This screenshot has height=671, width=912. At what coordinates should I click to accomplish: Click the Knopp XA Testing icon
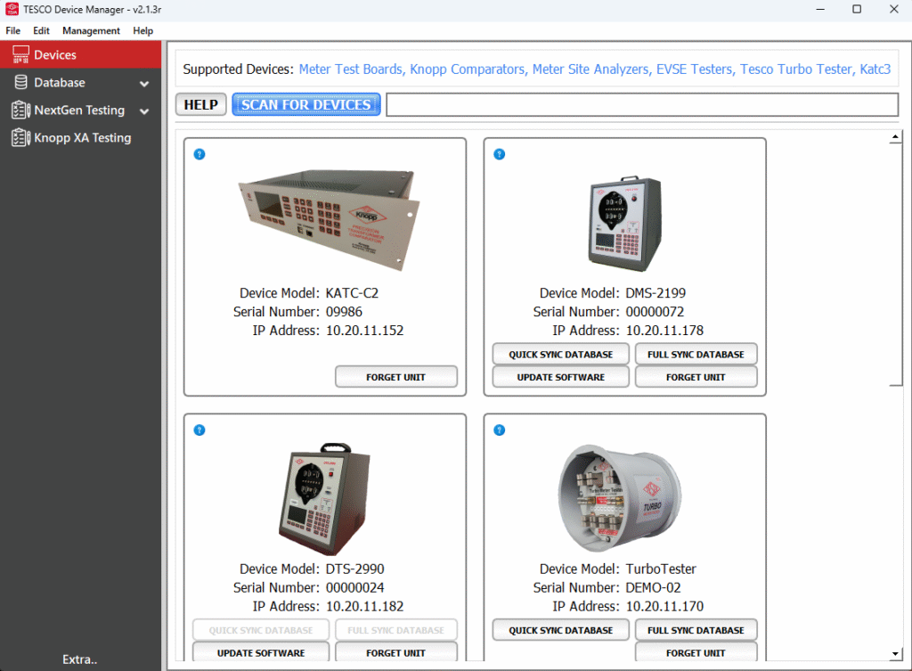(20, 138)
